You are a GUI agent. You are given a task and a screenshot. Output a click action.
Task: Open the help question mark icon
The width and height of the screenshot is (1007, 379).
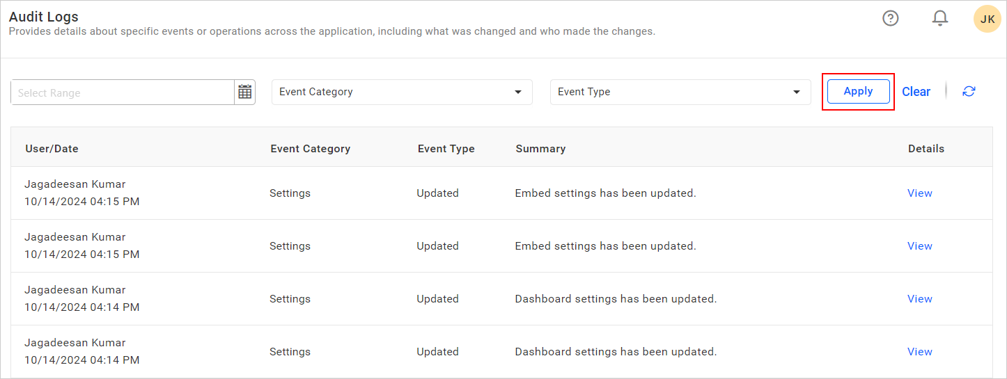890,19
